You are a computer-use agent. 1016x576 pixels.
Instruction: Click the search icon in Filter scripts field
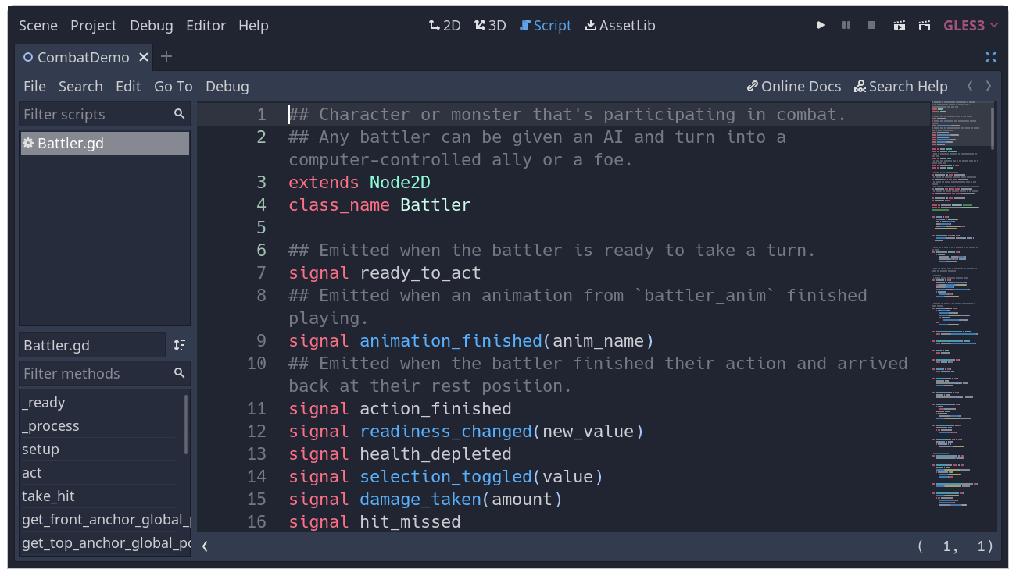pyautogui.click(x=180, y=114)
